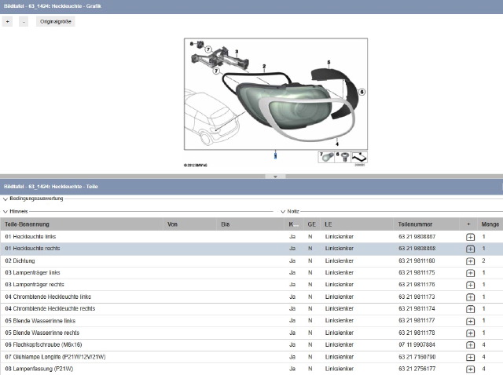
Task: Select row 03 Lampenträger links
Action: pyautogui.click(x=251, y=273)
